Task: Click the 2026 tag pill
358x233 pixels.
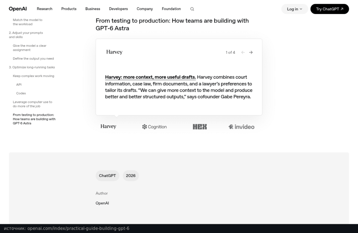Action: [131, 176]
